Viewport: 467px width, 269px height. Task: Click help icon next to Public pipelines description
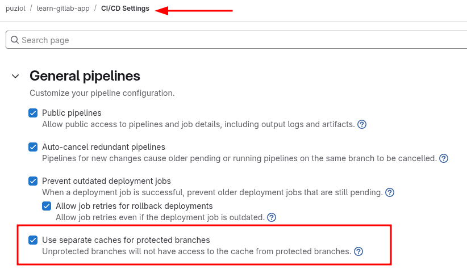click(x=362, y=124)
